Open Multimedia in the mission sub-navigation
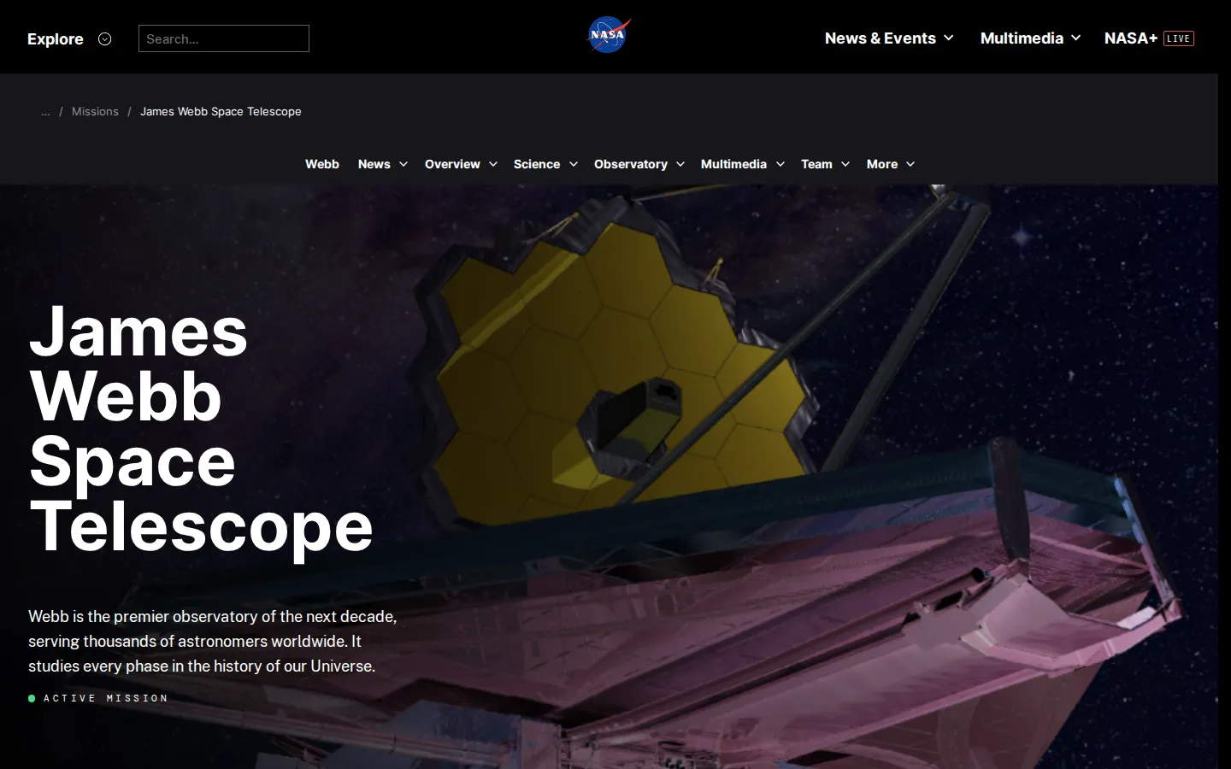 pyautogui.click(x=733, y=164)
